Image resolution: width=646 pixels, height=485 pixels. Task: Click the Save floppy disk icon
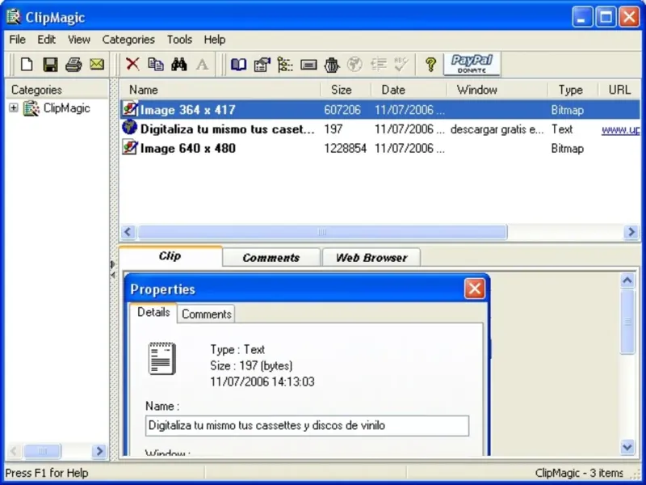click(x=50, y=65)
